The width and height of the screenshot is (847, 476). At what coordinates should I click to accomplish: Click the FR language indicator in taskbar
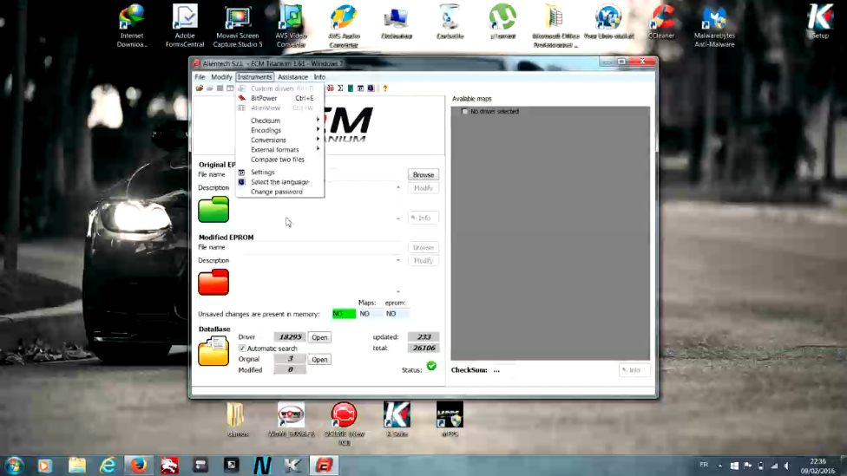click(x=704, y=465)
